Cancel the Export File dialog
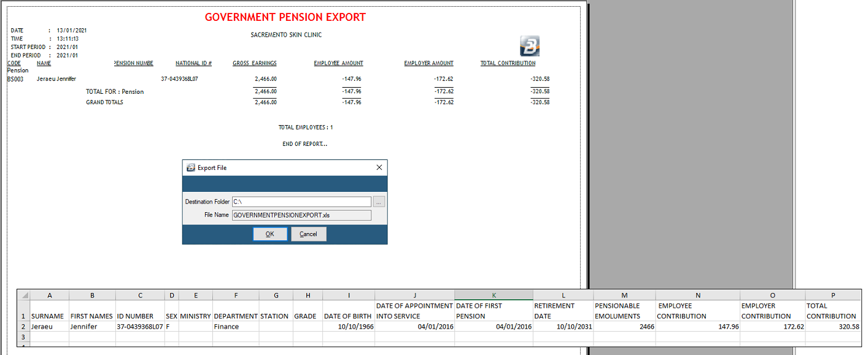 [x=308, y=234]
